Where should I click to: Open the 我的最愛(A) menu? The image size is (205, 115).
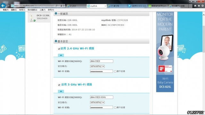(32, 10)
